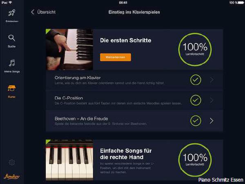Check the battery indicator in status bar

pyautogui.click(x=241, y=3)
